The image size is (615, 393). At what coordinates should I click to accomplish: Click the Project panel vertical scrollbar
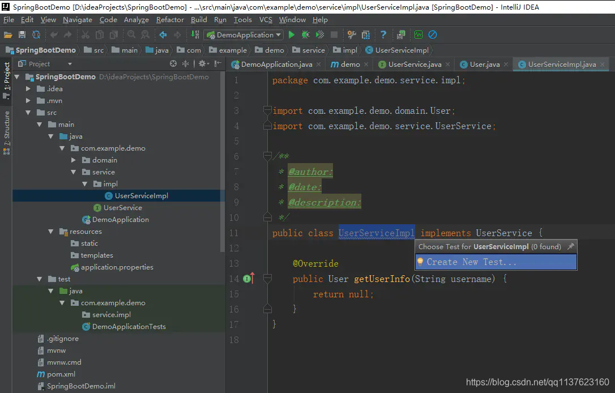click(x=223, y=163)
